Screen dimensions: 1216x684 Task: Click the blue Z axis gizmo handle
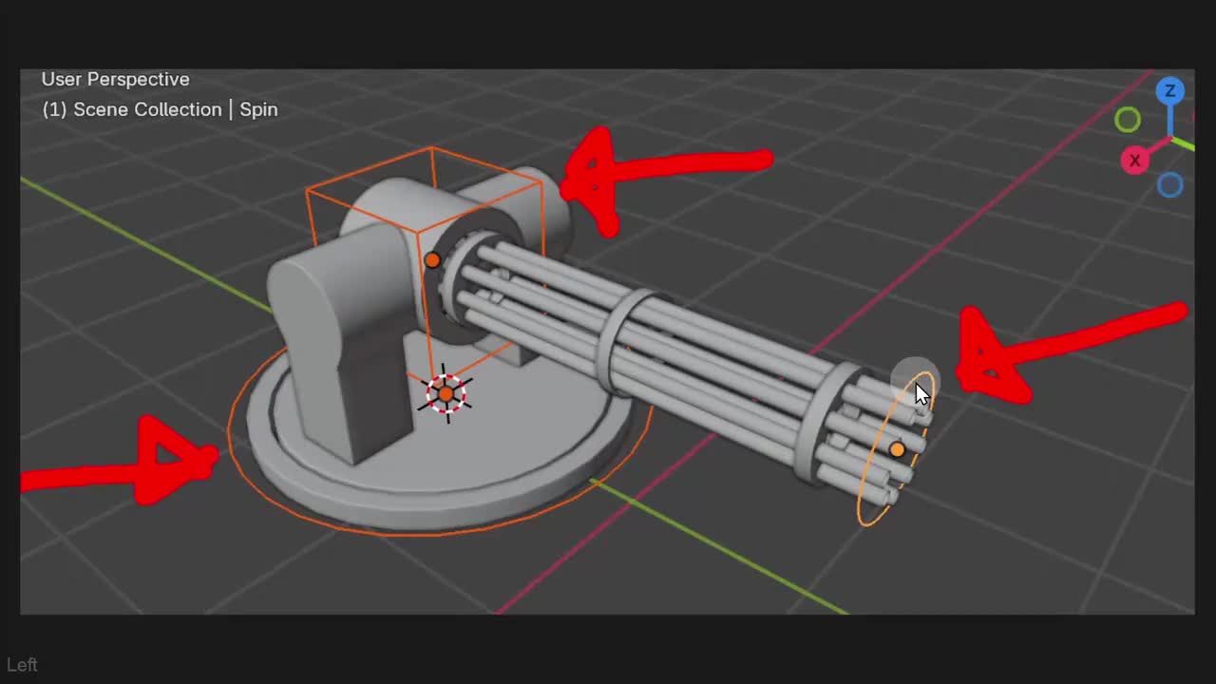(x=1169, y=91)
